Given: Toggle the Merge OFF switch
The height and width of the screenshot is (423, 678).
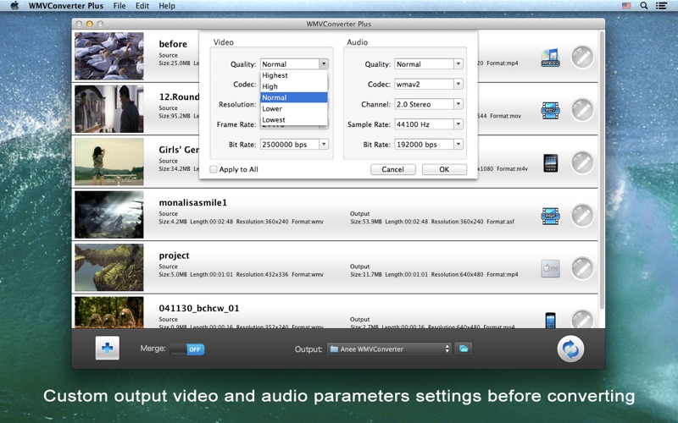Looking at the screenshot, I should point(186,349).
